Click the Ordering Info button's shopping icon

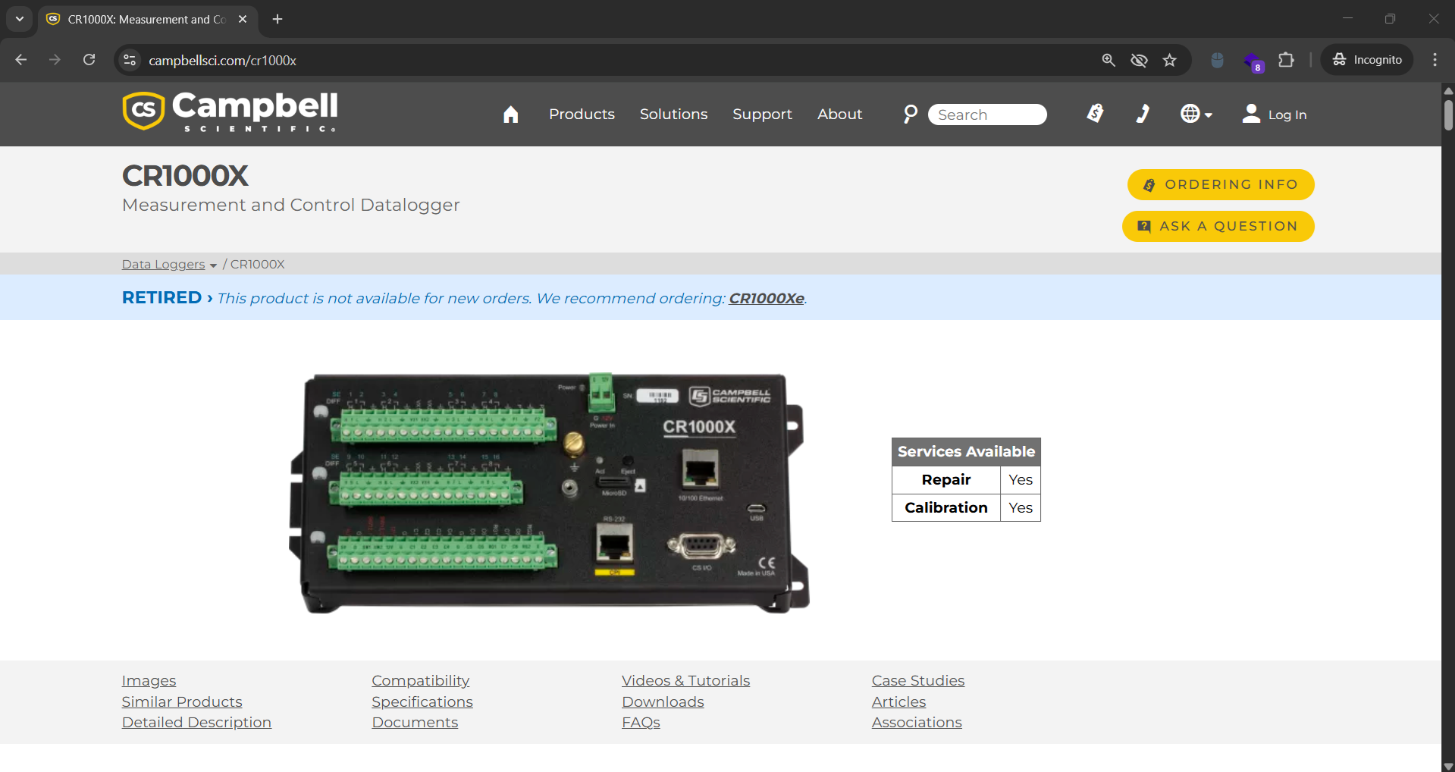pos(1147,184)
